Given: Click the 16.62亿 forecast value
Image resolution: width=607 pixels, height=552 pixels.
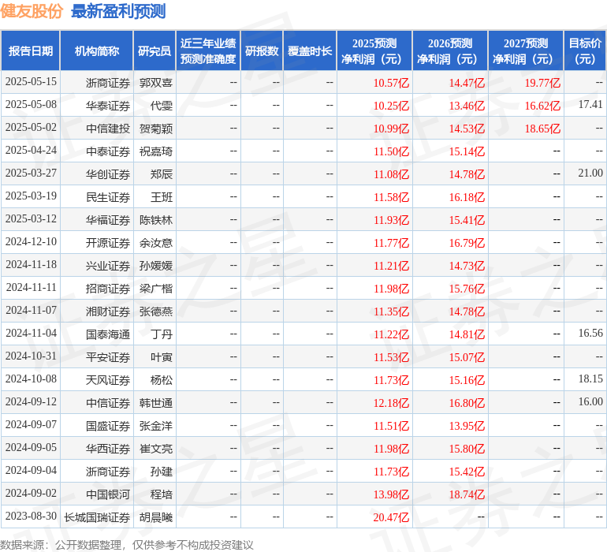Looking at the screenshot, I should [x=542, y=106].
